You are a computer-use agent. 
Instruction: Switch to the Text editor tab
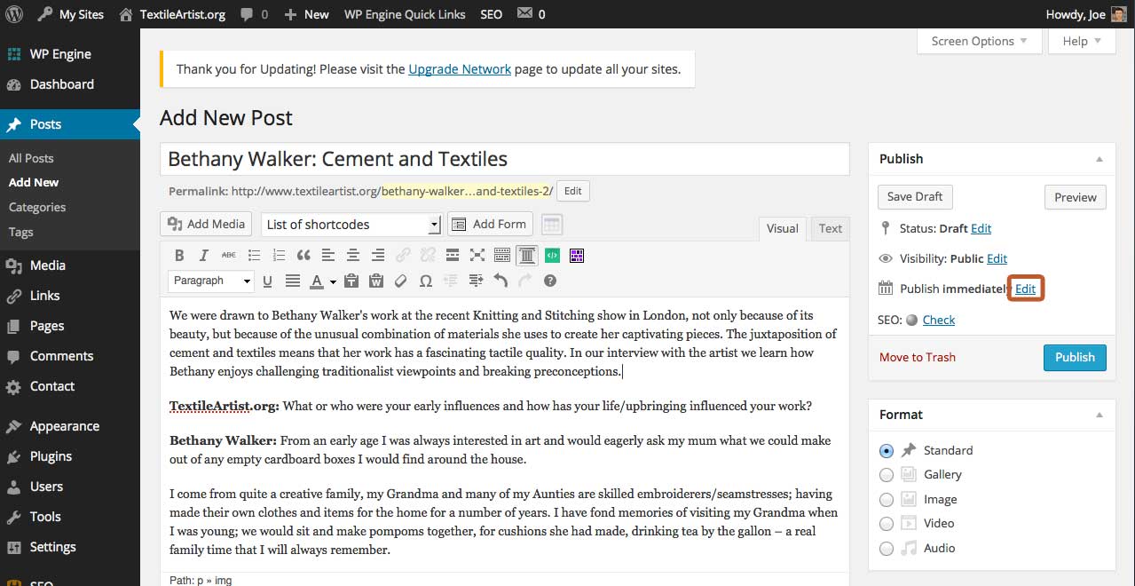pyautogui.click(x=830, y=228)
